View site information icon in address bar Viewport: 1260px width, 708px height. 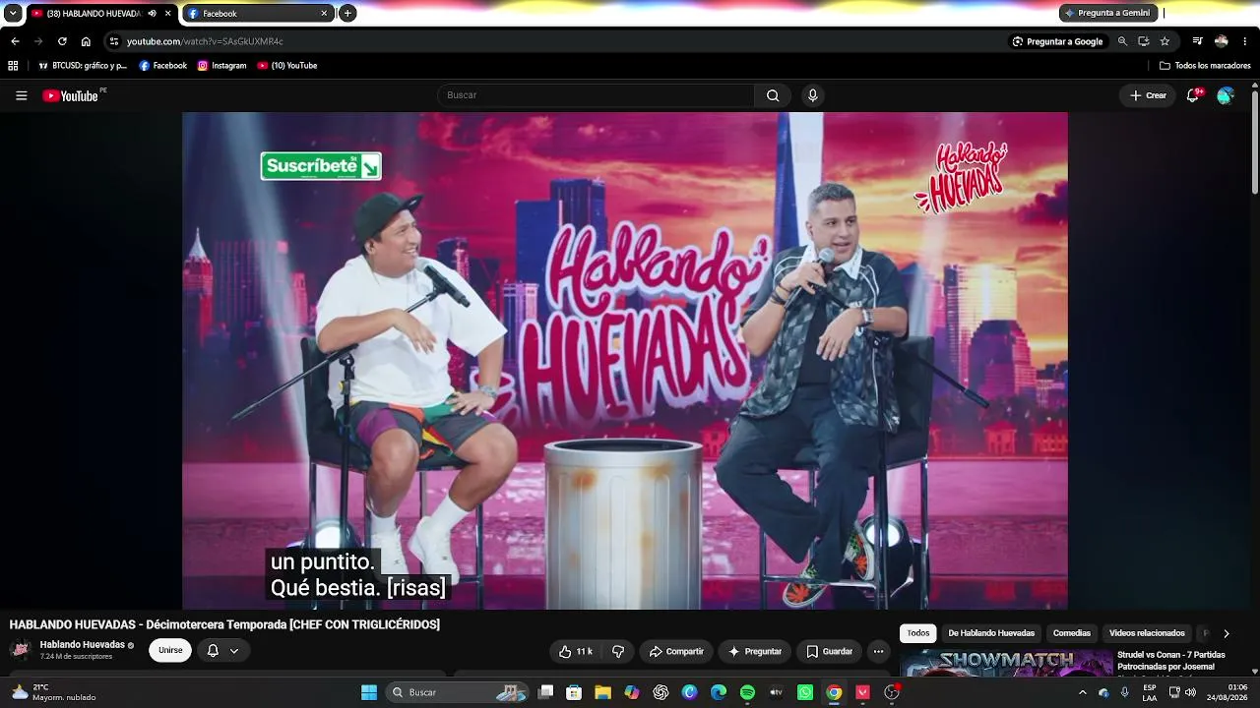[114, 41]
